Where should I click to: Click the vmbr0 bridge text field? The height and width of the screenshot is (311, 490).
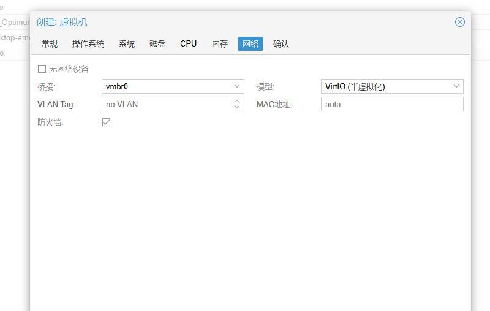click(165, 86)
